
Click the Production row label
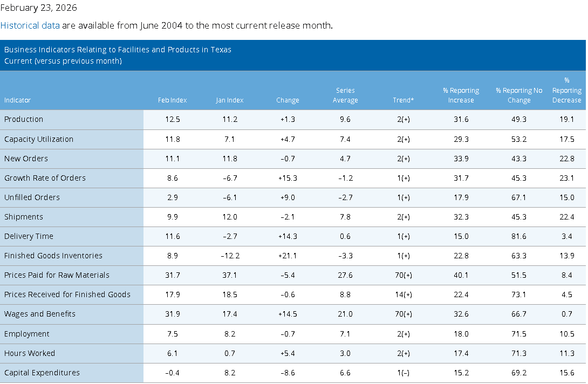[x=24, y=119]
